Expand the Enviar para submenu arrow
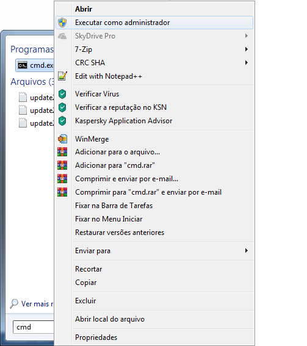This screenshot has height=346, width=307. coord(247,251)
